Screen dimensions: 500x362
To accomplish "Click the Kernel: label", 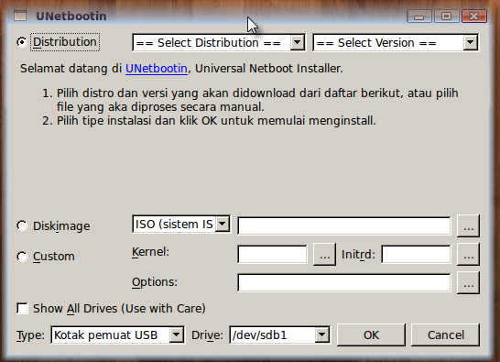I will click(150, 252).
